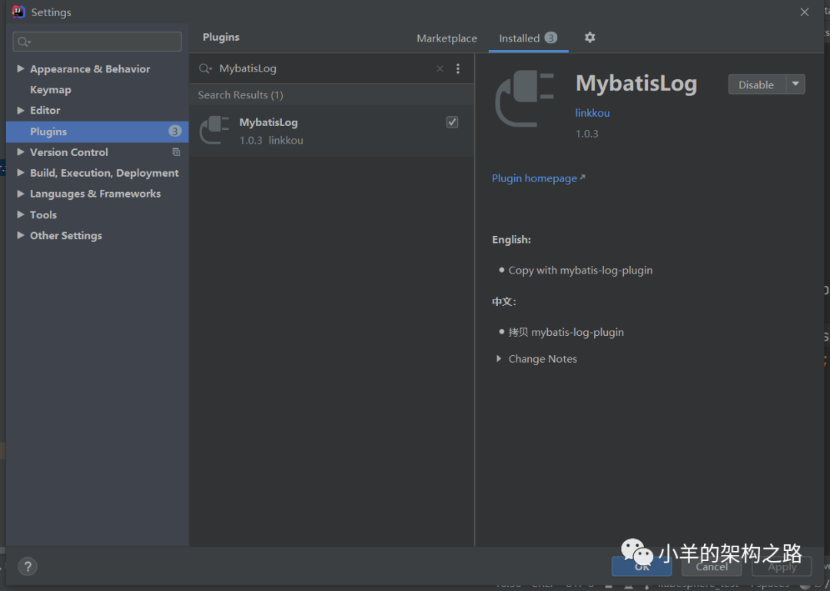Click the plugin search magnifier icon

(x=205, y=69)
